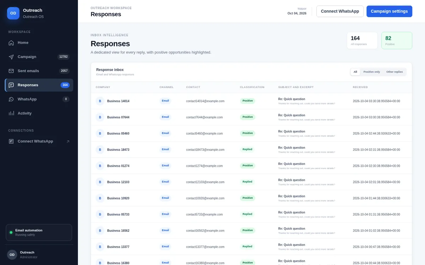Open the WhatsApp section
This screenshot has width=425, height=265.
click(39, 99)
